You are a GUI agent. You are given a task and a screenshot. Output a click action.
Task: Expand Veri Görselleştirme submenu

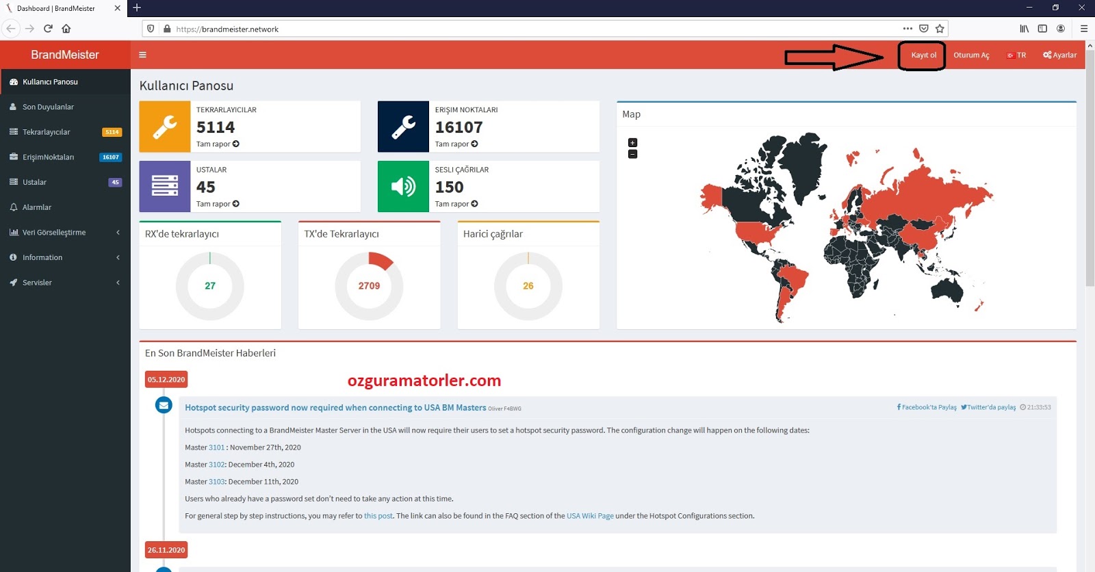65,232
